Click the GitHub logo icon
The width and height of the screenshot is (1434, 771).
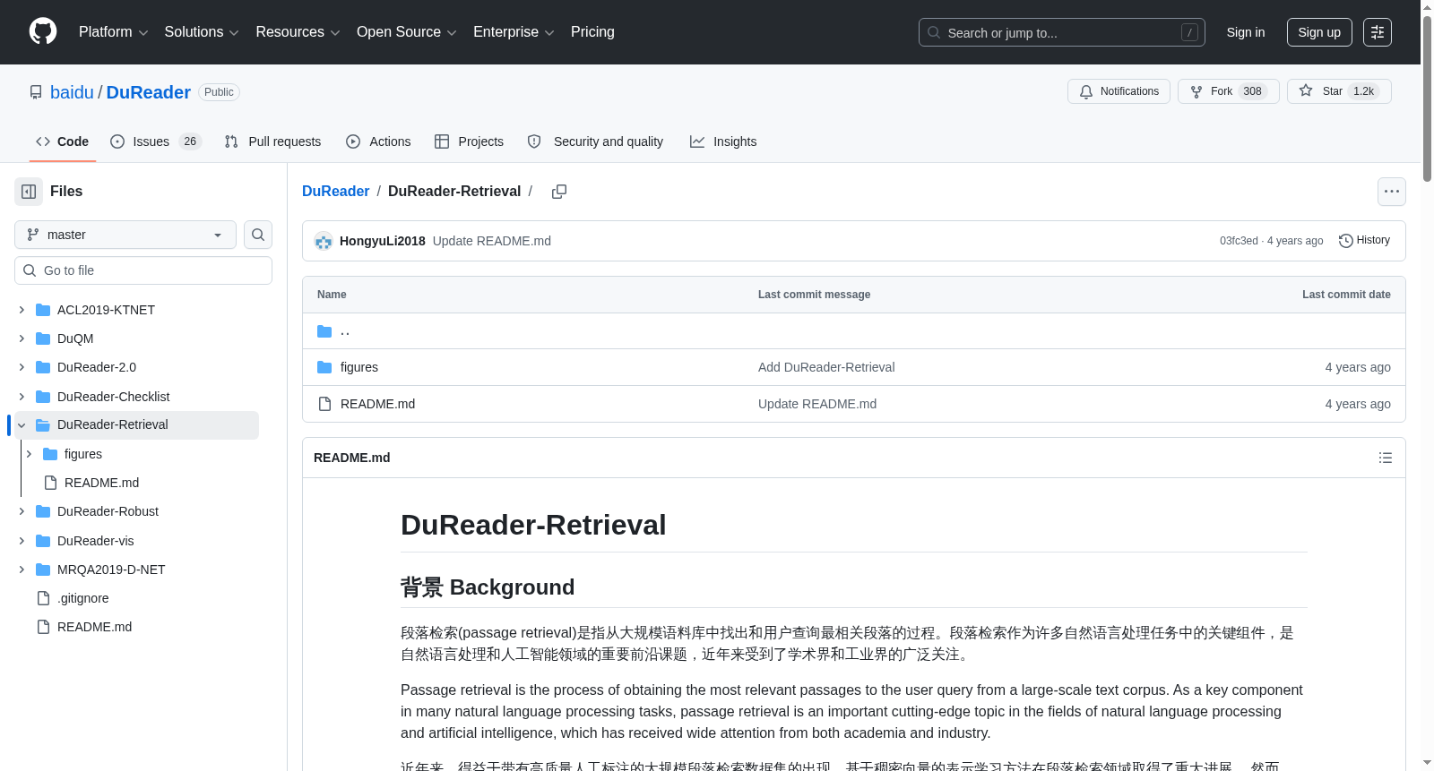(x=43, y=31)
